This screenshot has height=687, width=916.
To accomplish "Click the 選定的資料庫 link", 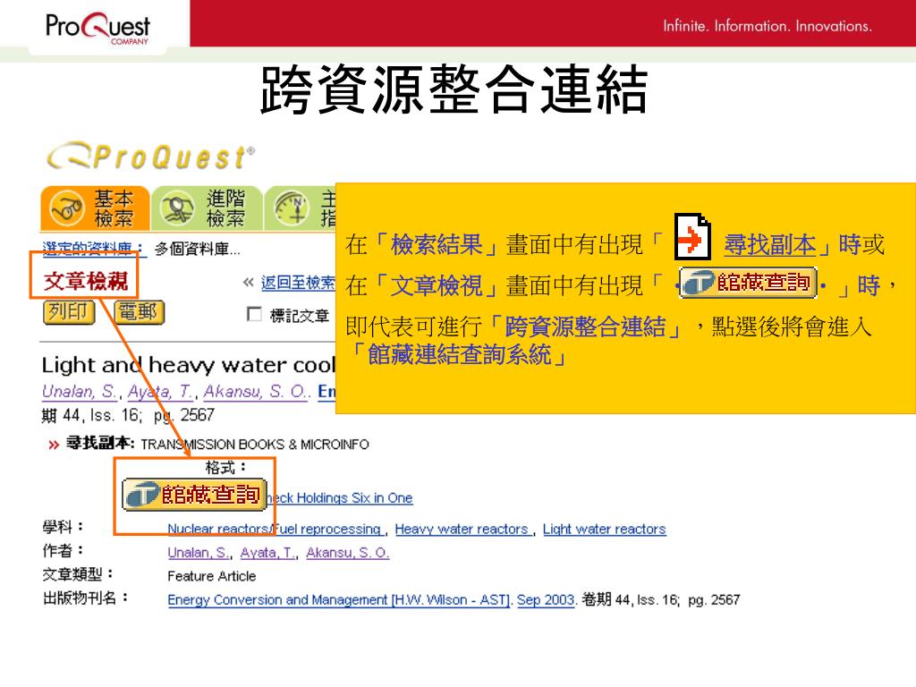I will 92,249.
